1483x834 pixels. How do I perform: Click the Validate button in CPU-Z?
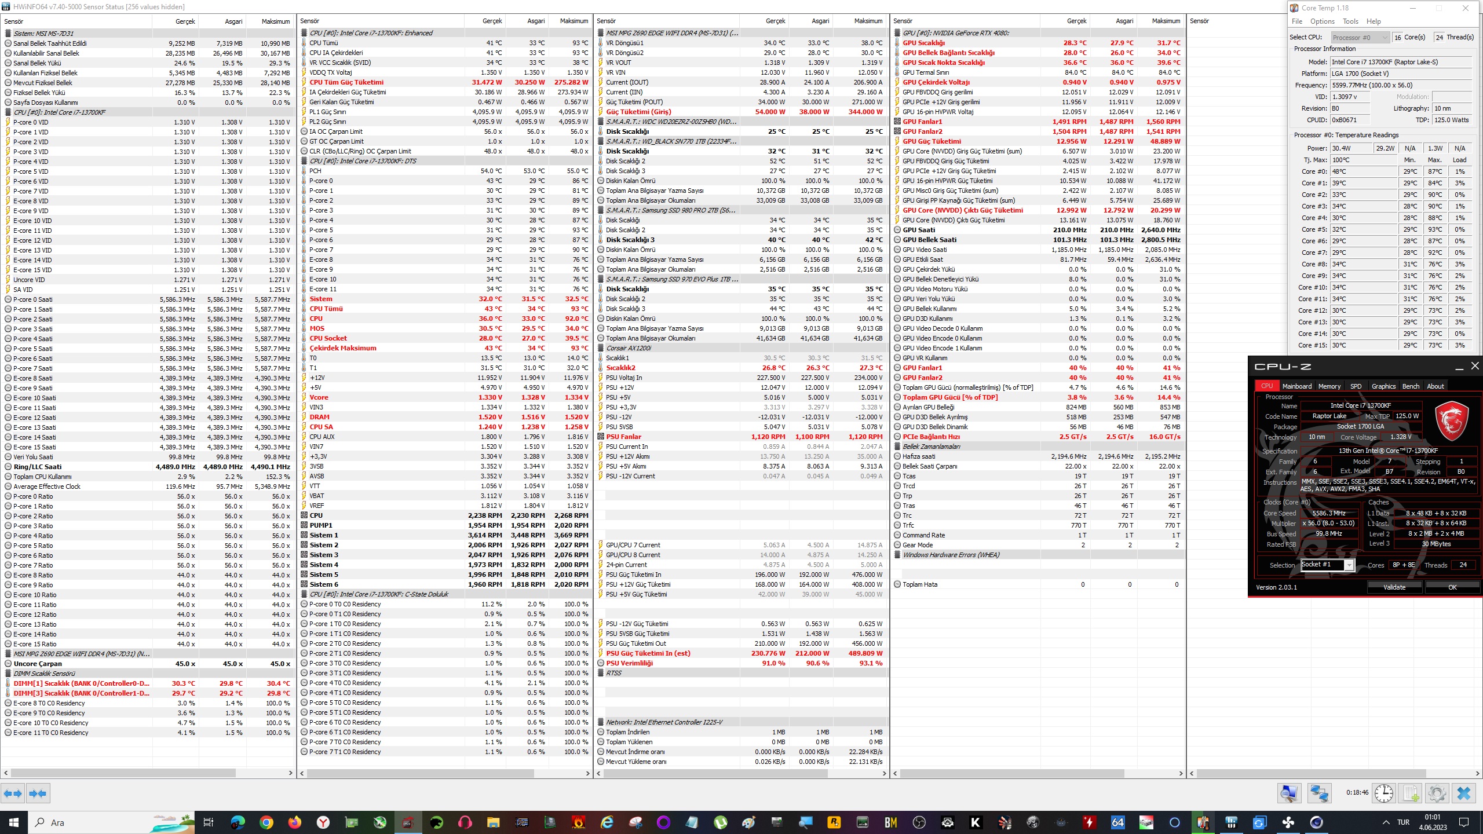(1394, 587)
